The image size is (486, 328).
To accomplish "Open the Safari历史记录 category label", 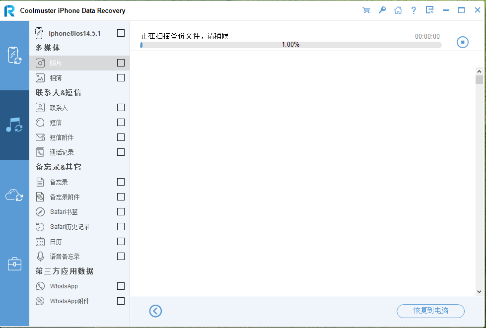I will tap(69, 227).
